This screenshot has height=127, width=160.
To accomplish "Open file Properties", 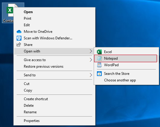I will (x=54, y=121).
